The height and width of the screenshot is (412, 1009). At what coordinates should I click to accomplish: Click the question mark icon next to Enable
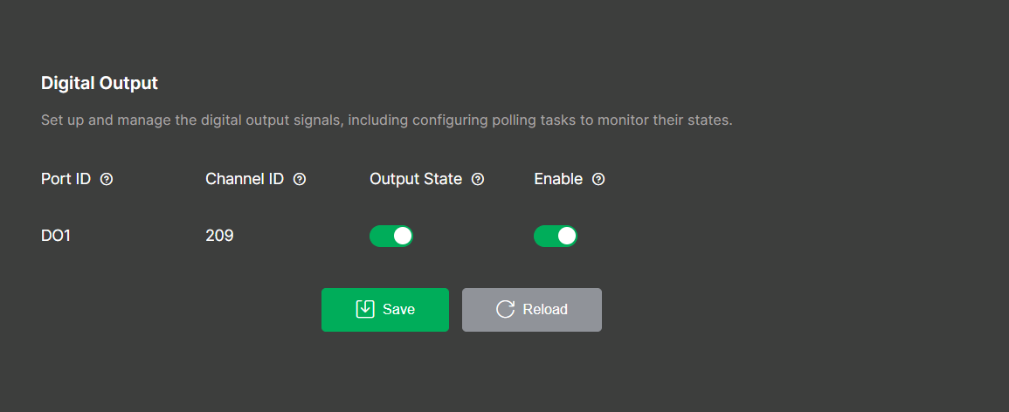tap(598, 179)
